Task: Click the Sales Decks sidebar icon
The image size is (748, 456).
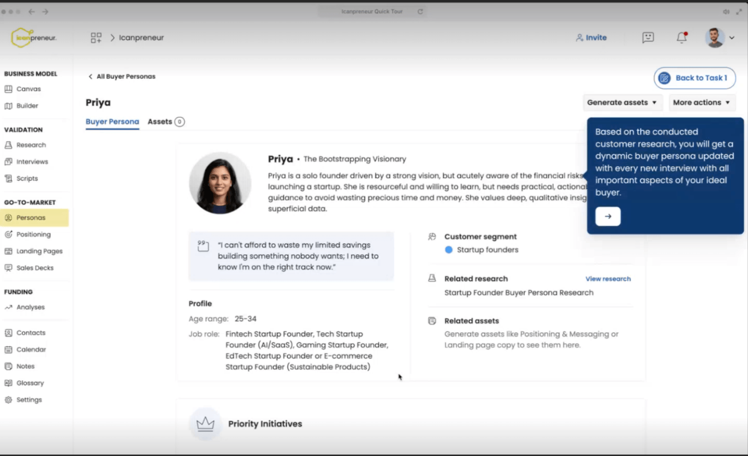Action: coord(8,268)
